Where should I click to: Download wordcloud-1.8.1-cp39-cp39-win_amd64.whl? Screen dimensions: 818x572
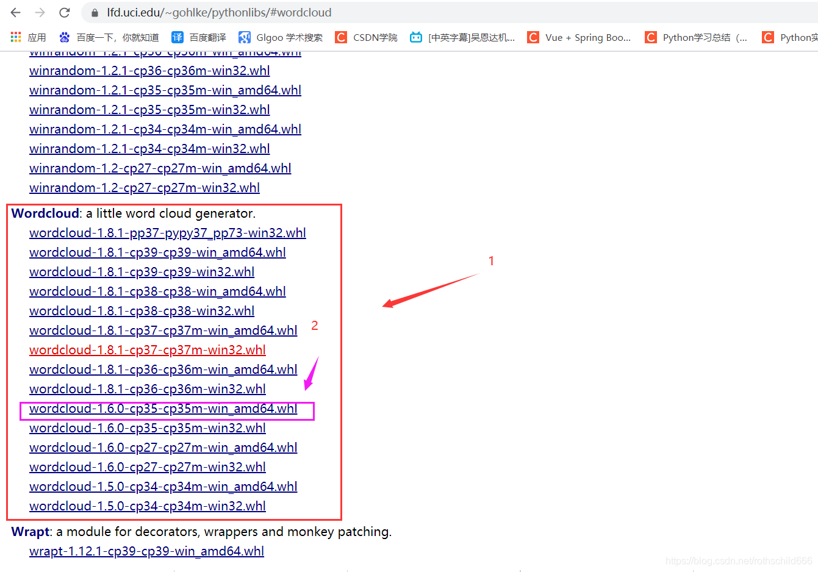coord(157,252)
